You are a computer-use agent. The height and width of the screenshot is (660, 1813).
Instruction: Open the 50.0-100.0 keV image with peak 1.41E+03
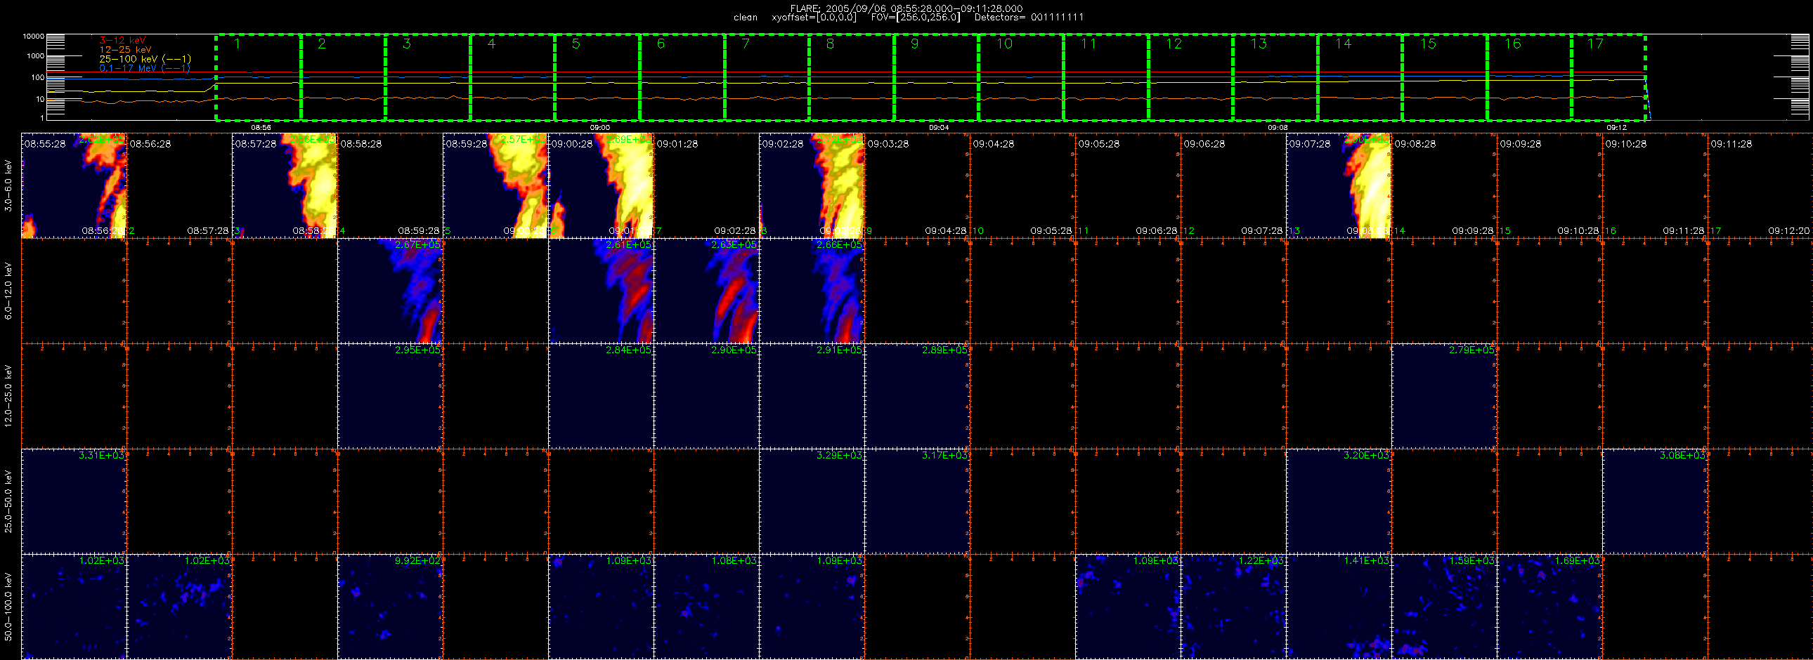point(1339,607)
